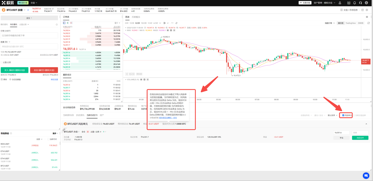Screen dimensions: 373x181
Task: Open the headset customer support icon
Action: (x=360, y=3)
